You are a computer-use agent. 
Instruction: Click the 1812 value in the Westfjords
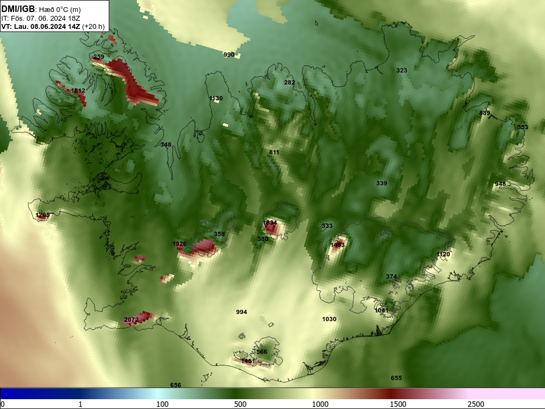point(78,91)
